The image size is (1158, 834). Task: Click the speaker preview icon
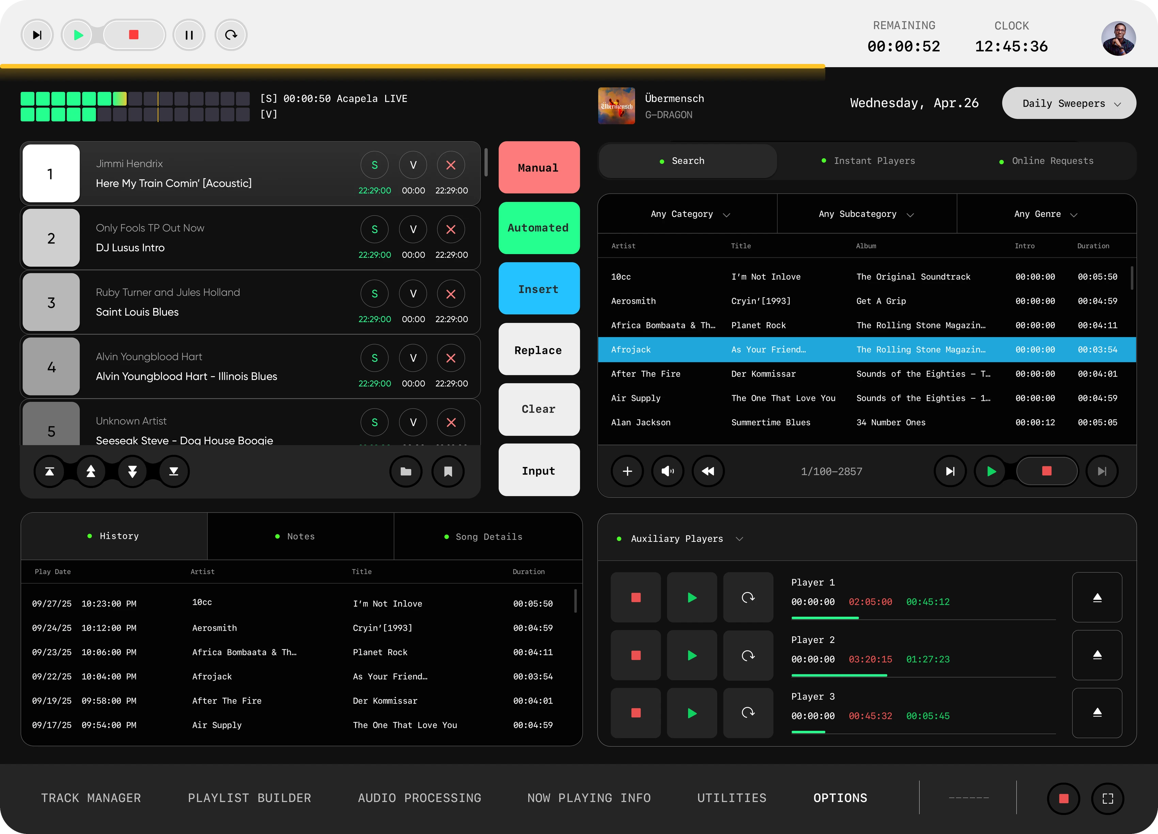coord(668,471)
